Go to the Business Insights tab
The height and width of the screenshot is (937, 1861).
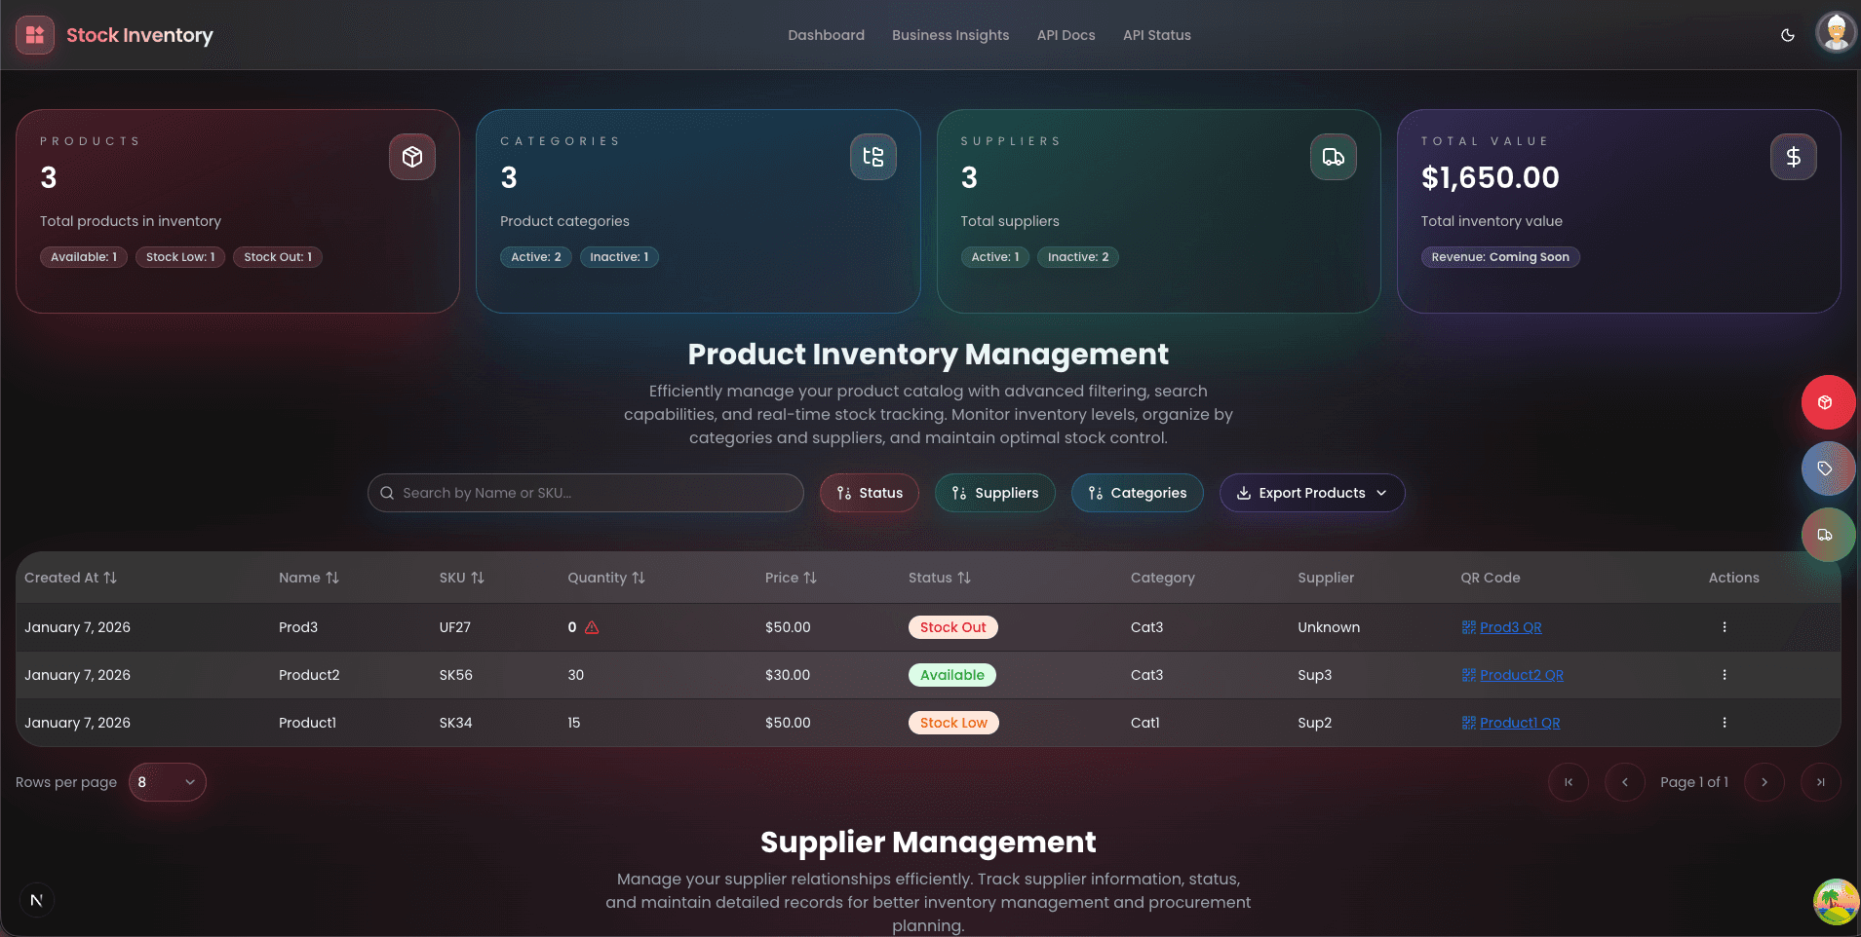(x=950, y=35)
